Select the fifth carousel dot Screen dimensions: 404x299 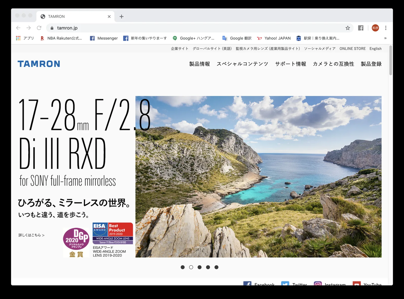216,267
